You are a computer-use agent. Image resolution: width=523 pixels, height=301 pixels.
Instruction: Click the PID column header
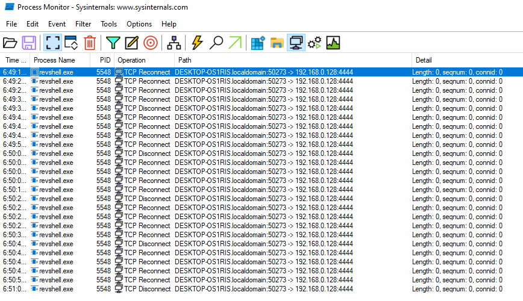click(102, 60)
